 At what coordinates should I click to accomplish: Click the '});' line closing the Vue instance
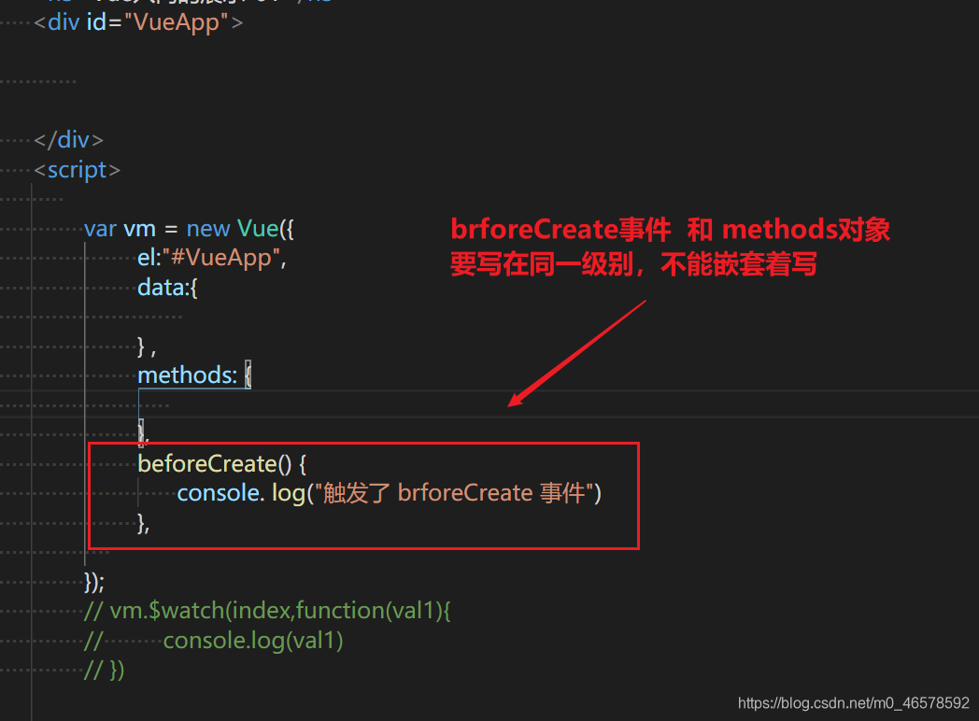tap(94, 582)
